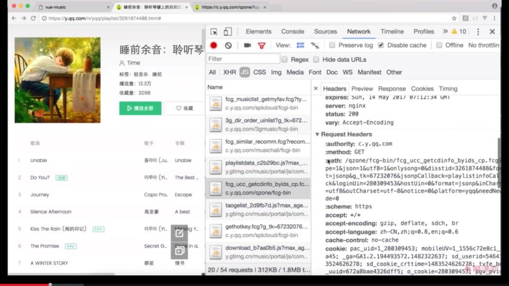Open the Profiles panel tab
This screenshot has width=509, height=286.
[x=423, y=32]
